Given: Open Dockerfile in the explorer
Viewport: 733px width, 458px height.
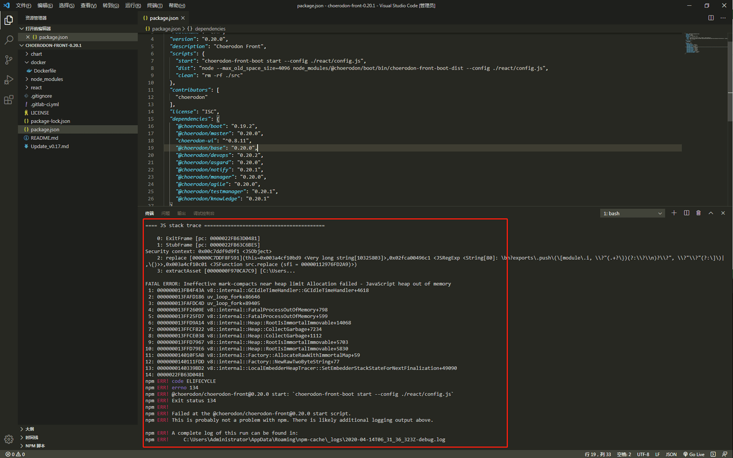Looking at the screenshot, I should pyautogui.click(x=78, y=71).
